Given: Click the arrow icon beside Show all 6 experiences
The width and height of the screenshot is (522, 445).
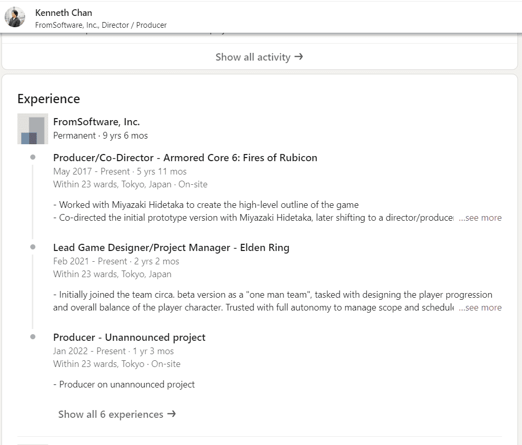Looking at the screenshot, I should click(172, 414).
